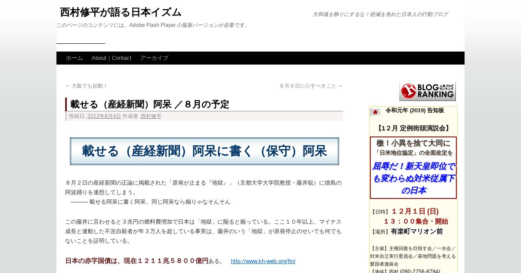Click location 有楽町マリオン前
The height and width of the screenshot is (273, 521).
pyautogui.click(x=417, y=231)
